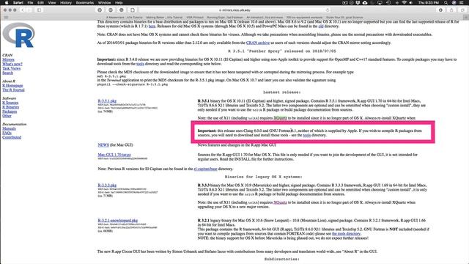Open the History menu
Screen dimensions: 469x264
pos(66,3)
